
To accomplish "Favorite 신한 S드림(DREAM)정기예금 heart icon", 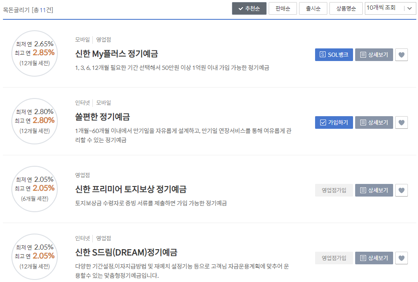I will [402, 258].
